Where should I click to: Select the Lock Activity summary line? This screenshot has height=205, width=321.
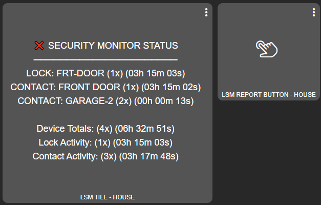click(105, 142)
